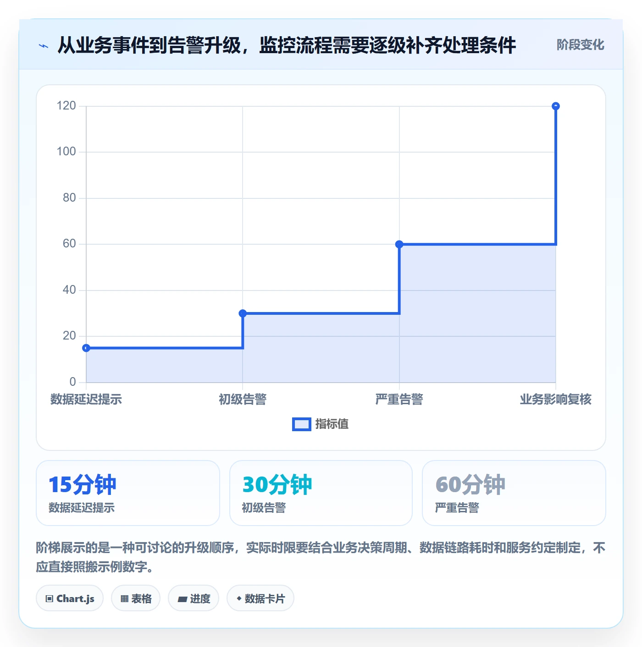Toggle the 指标值 legend item

[x=321, y=424]
